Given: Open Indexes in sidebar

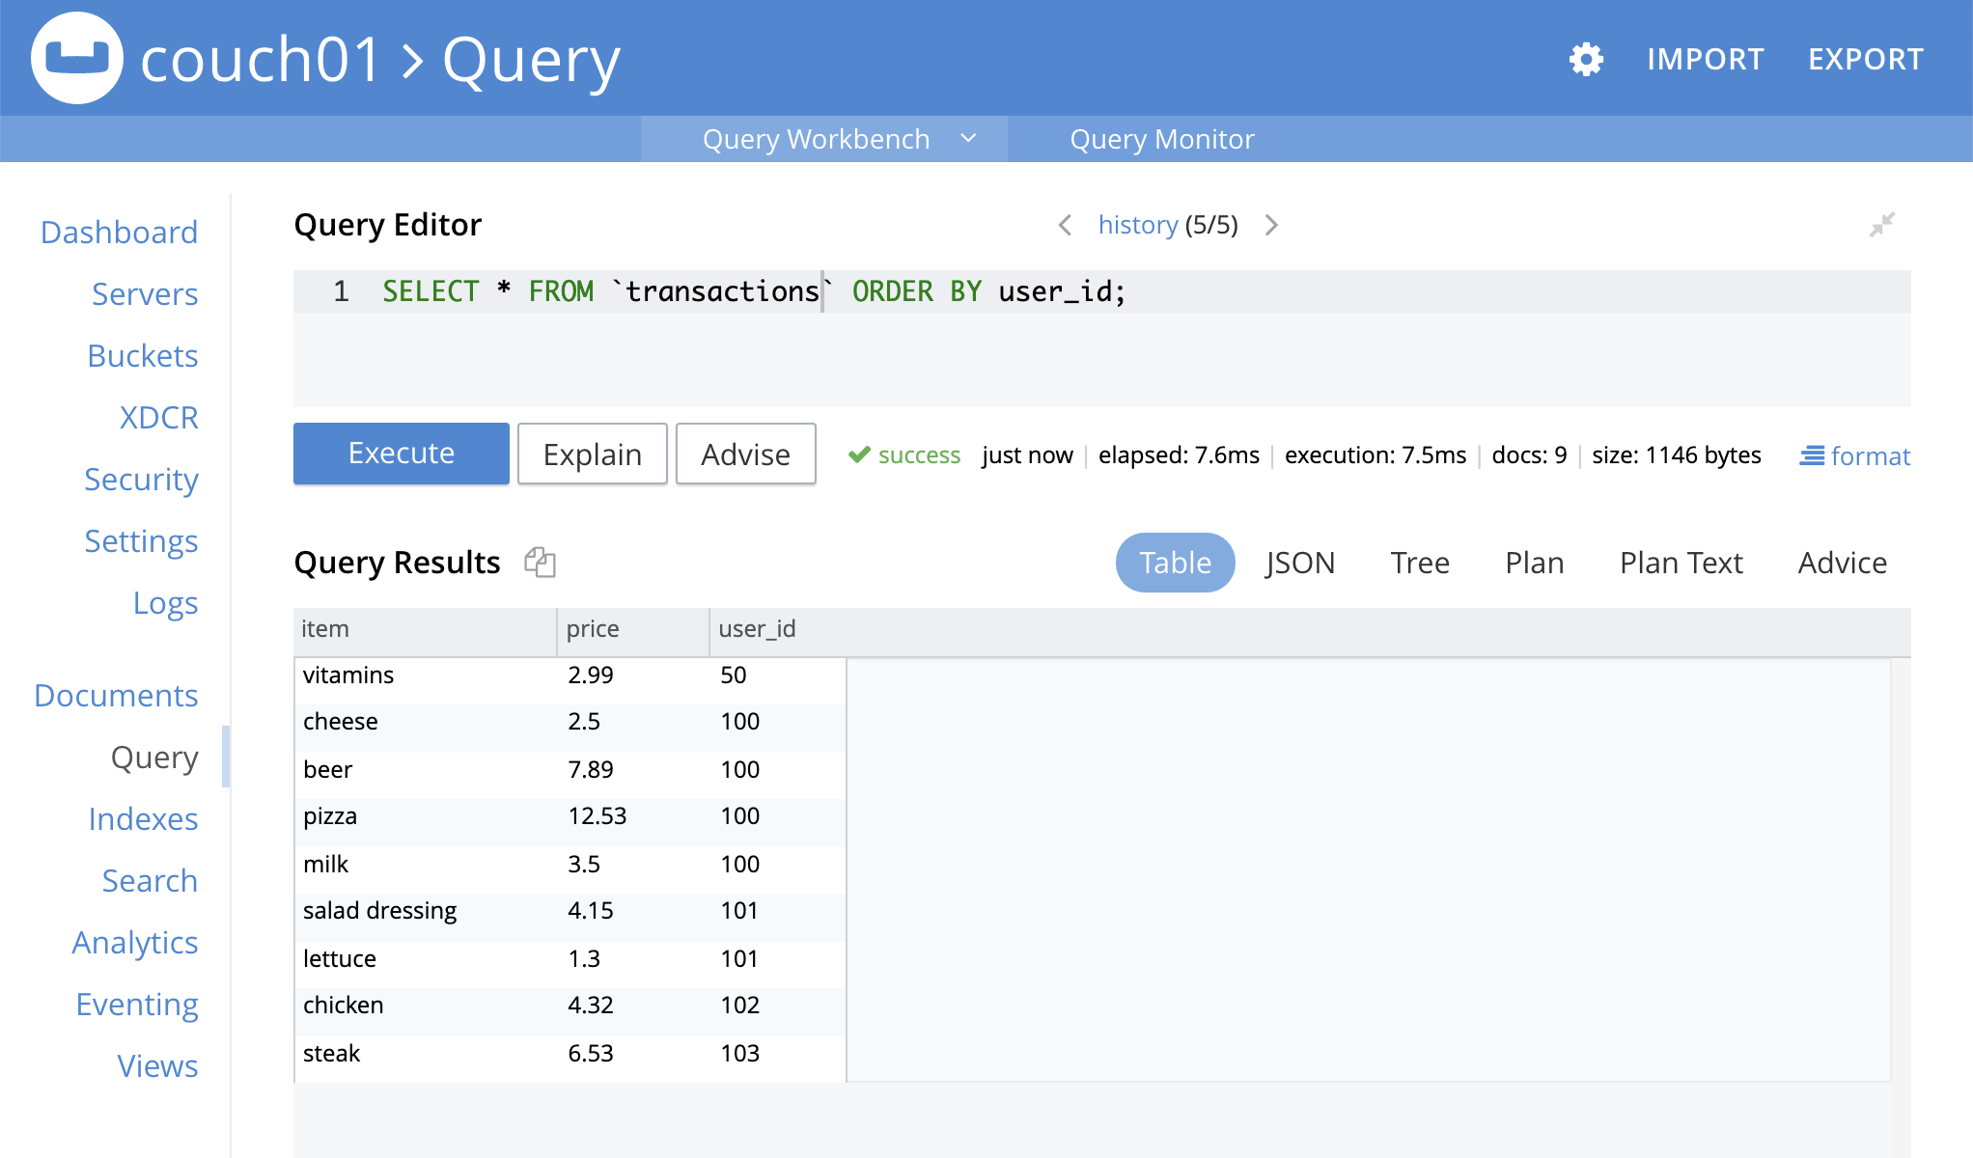Looking at the screenshot, I should 143,819.
